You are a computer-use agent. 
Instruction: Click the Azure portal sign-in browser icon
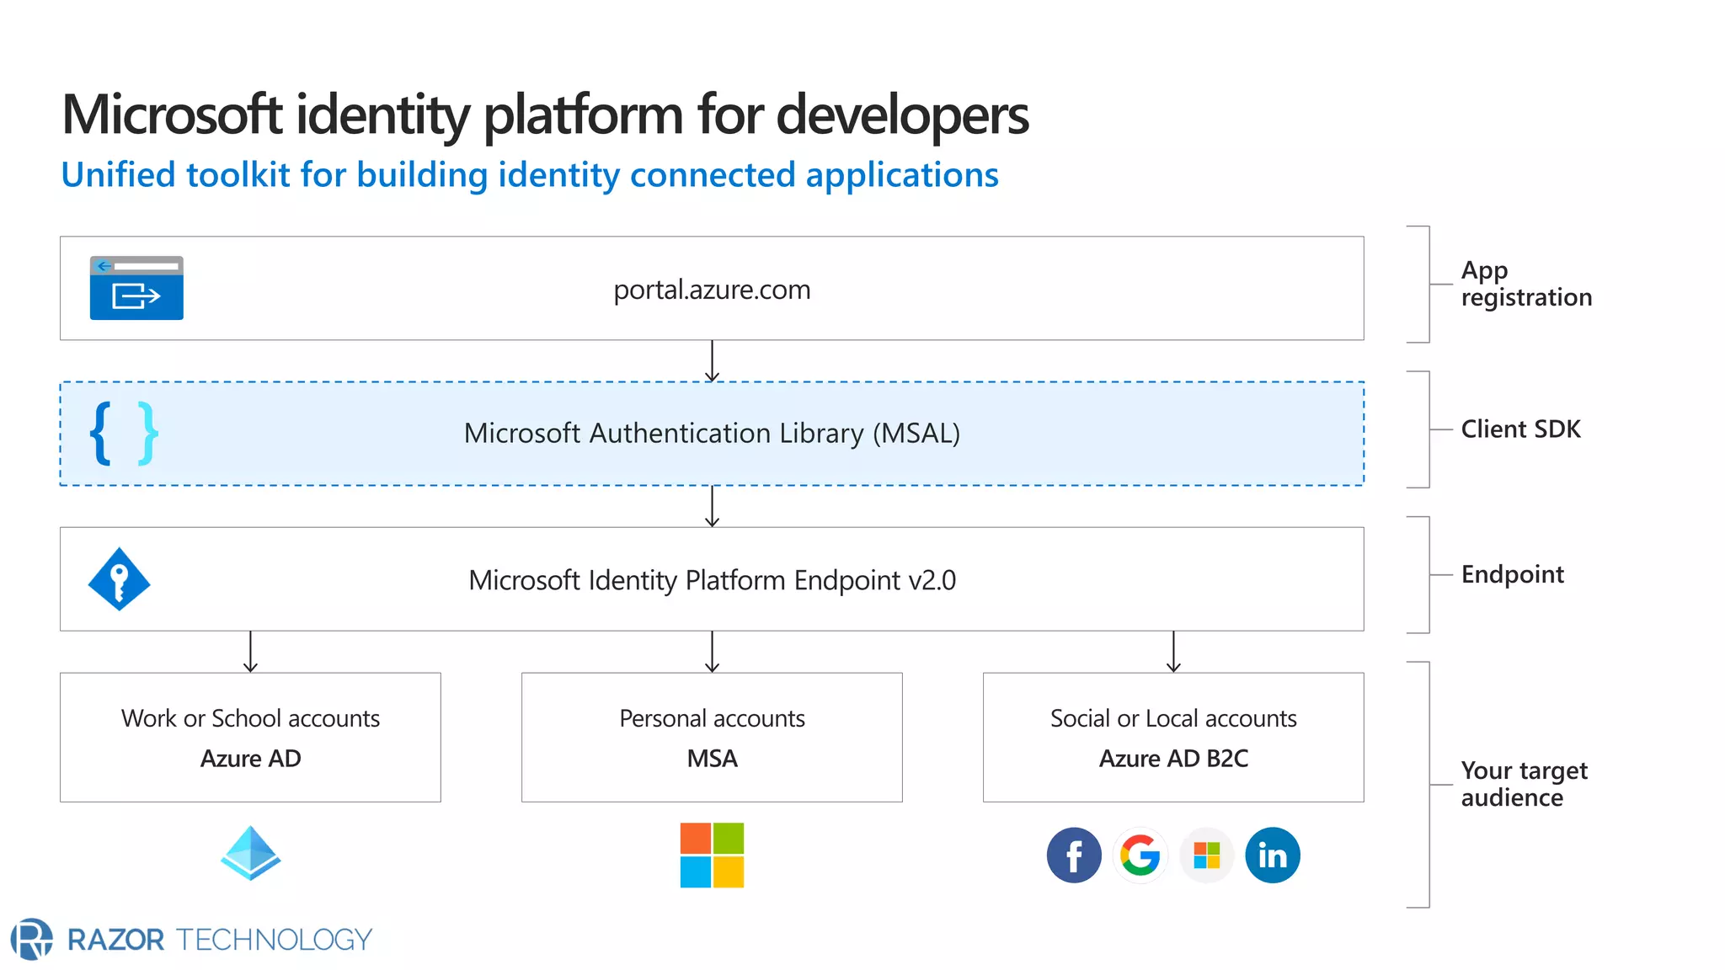click(136, 288)
